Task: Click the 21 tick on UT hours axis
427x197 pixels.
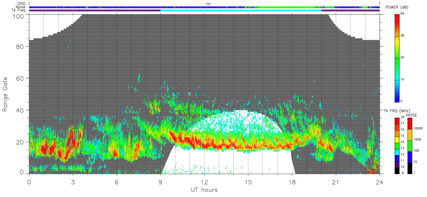Action: pos(336,182)
